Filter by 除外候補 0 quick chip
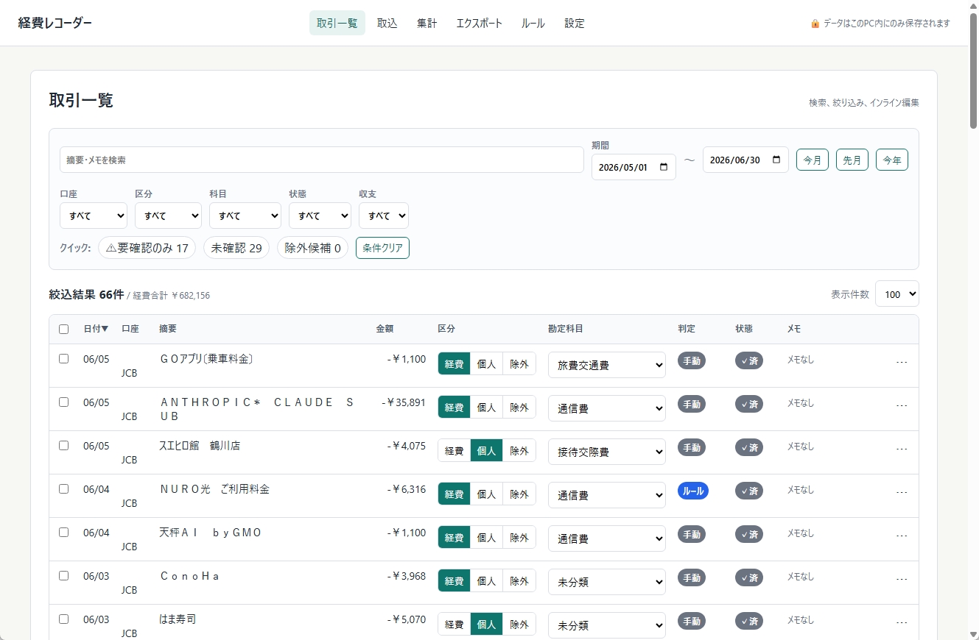 [312, 248]
